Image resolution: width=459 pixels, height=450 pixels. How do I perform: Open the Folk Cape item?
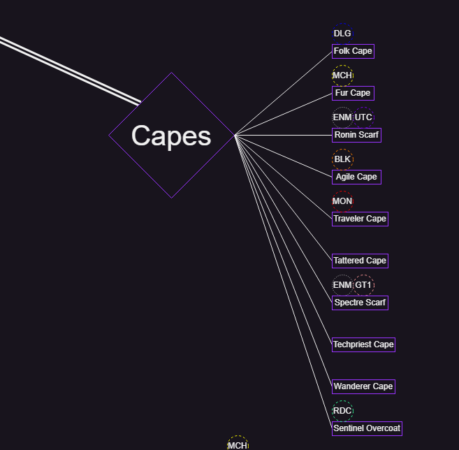tap(353, 51)
